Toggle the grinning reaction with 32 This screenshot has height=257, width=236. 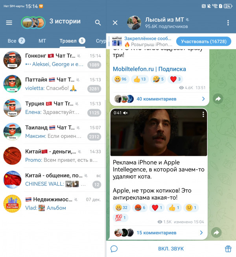[122, 208]
